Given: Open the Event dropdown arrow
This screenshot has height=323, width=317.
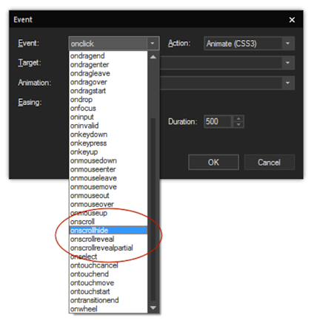Looking at the screenshot, I should click(x=153, y=44).
